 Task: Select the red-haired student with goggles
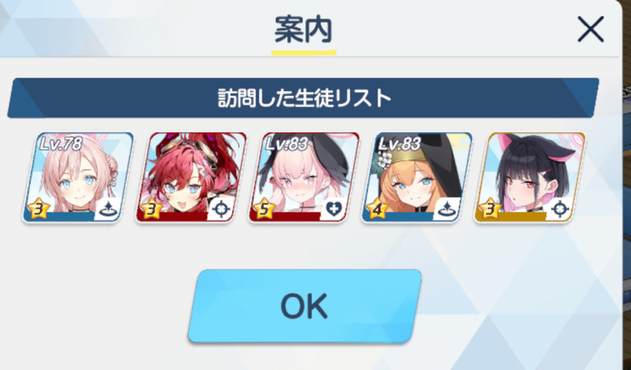(x=191, y=177)
